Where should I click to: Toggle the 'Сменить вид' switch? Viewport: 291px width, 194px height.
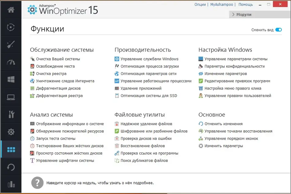coord(278,30)
